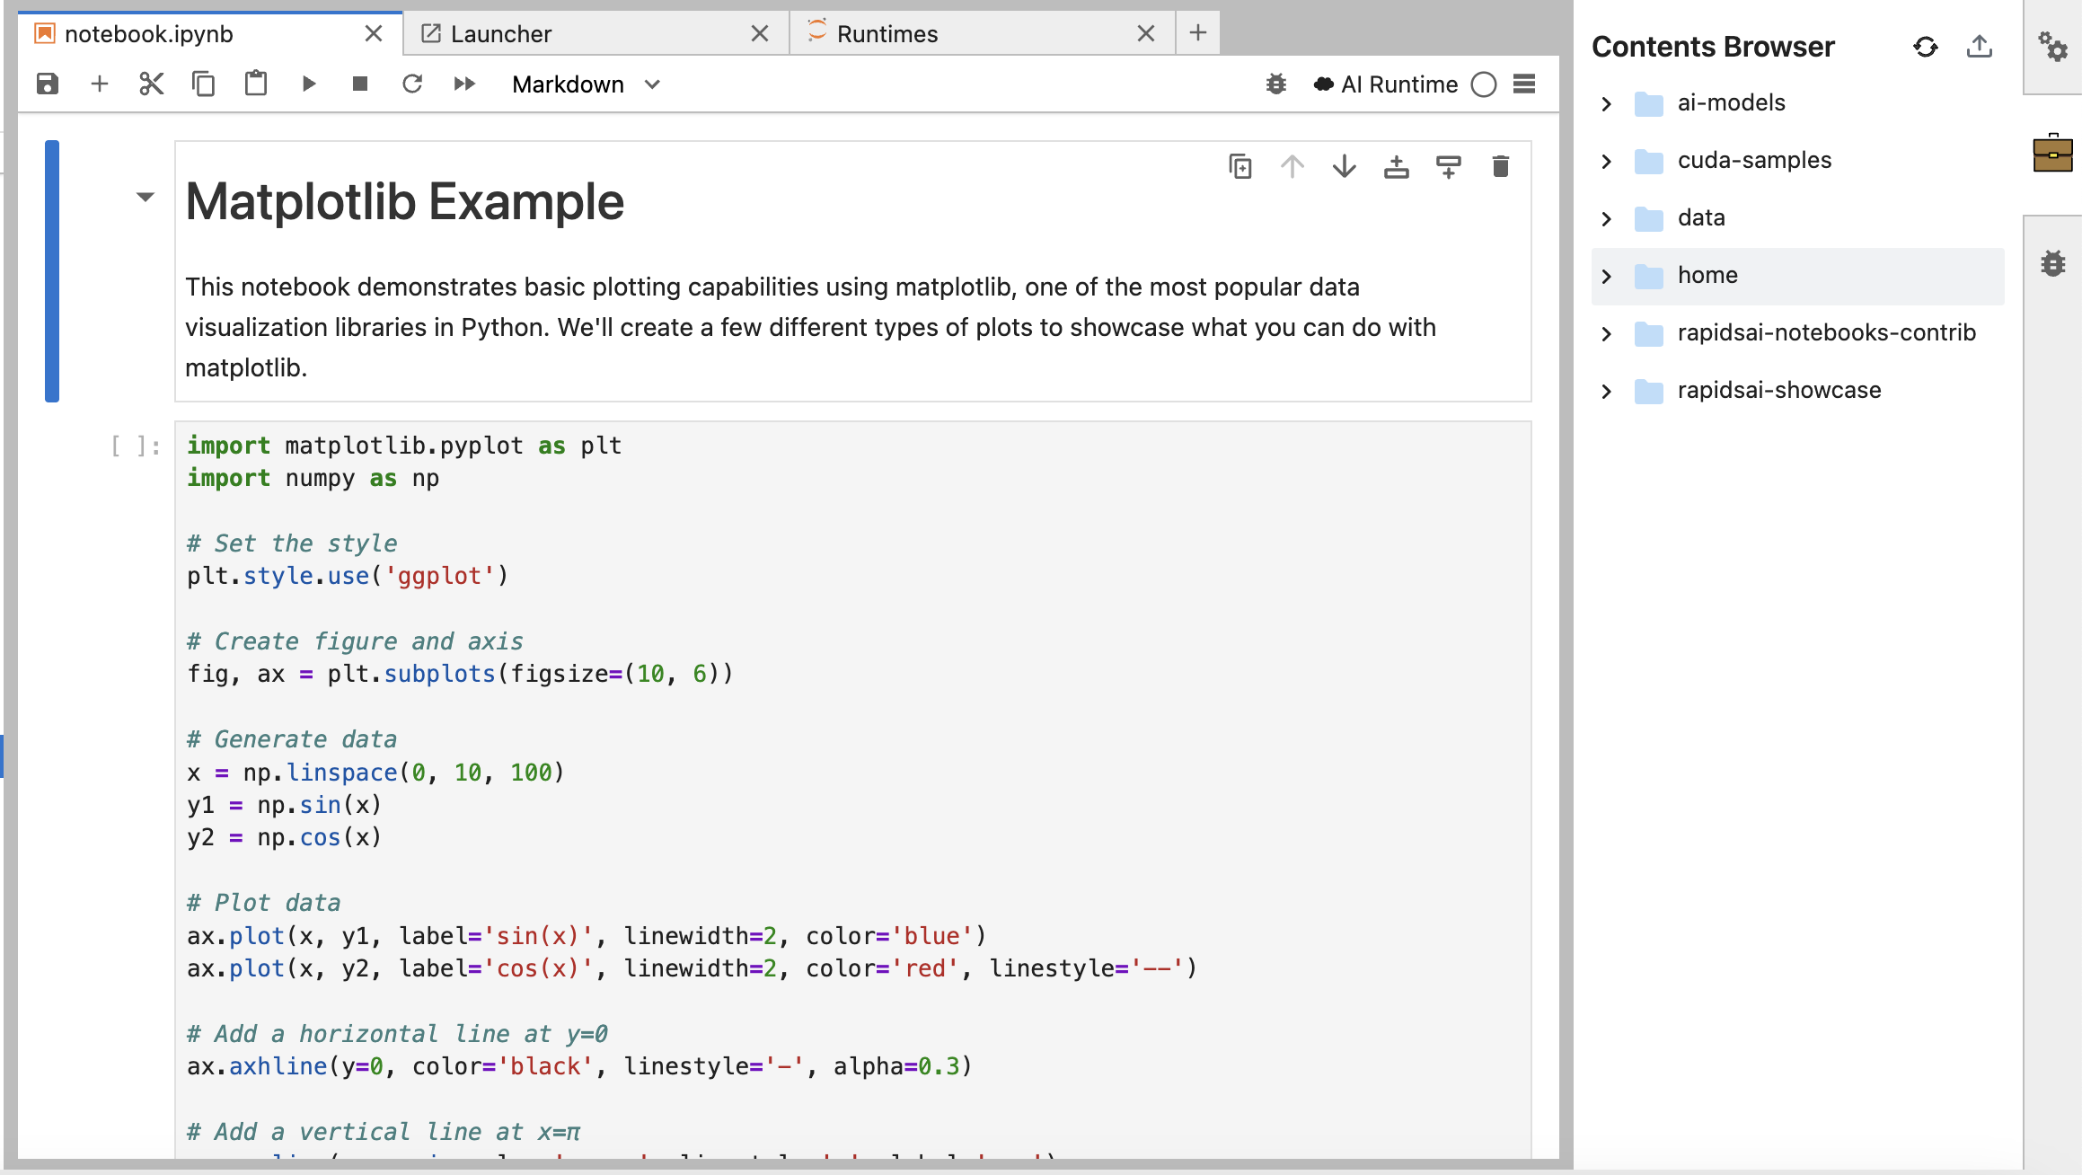Restart kernel and run all cells
This screenshot has width=2082, height=1175.
464,84
